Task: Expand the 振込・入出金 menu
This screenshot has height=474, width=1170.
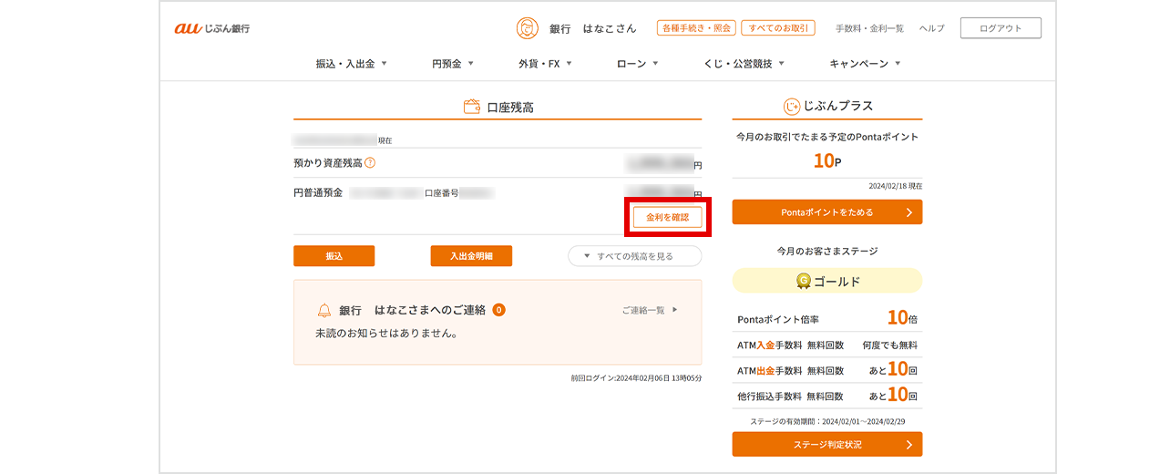Action: [x=351, y=64]
